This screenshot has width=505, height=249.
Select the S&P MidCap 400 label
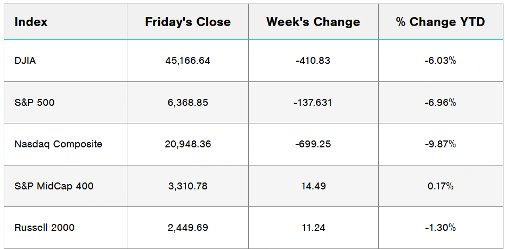pyautogui.click(x=54, y=186)
